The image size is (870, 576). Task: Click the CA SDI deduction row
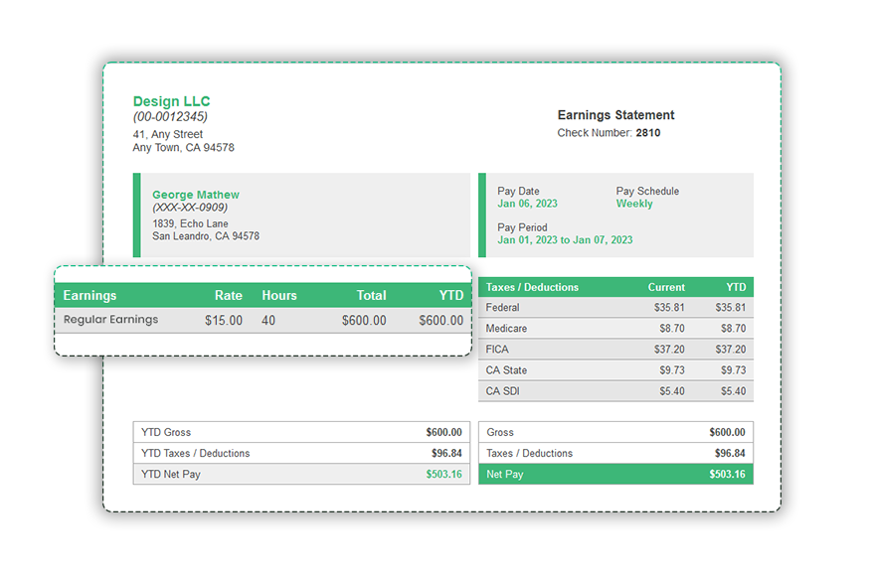tap(616, 391)
